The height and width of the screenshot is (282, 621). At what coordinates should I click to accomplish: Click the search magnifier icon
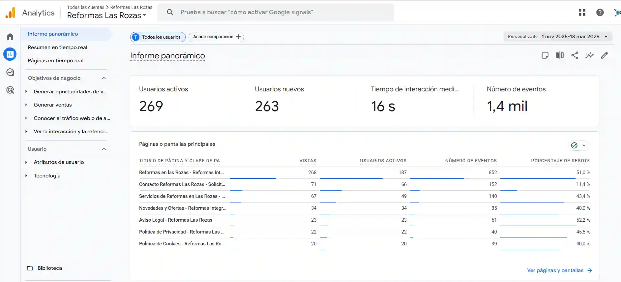170,12
